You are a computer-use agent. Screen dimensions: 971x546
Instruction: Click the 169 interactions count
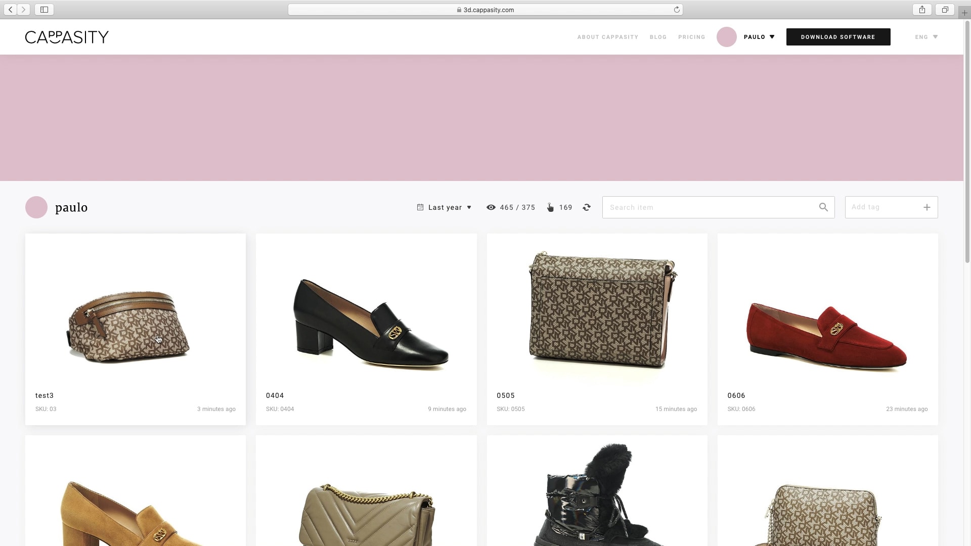[x=566, y=207]
